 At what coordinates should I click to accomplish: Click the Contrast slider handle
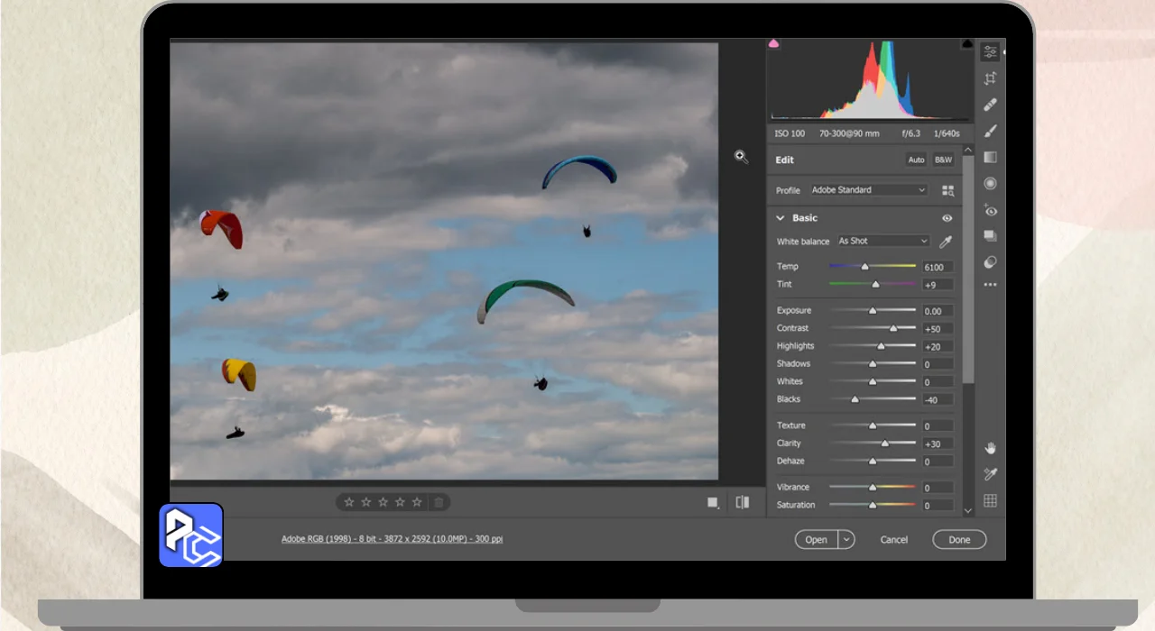pyautogui.click(x=893, y=328)
